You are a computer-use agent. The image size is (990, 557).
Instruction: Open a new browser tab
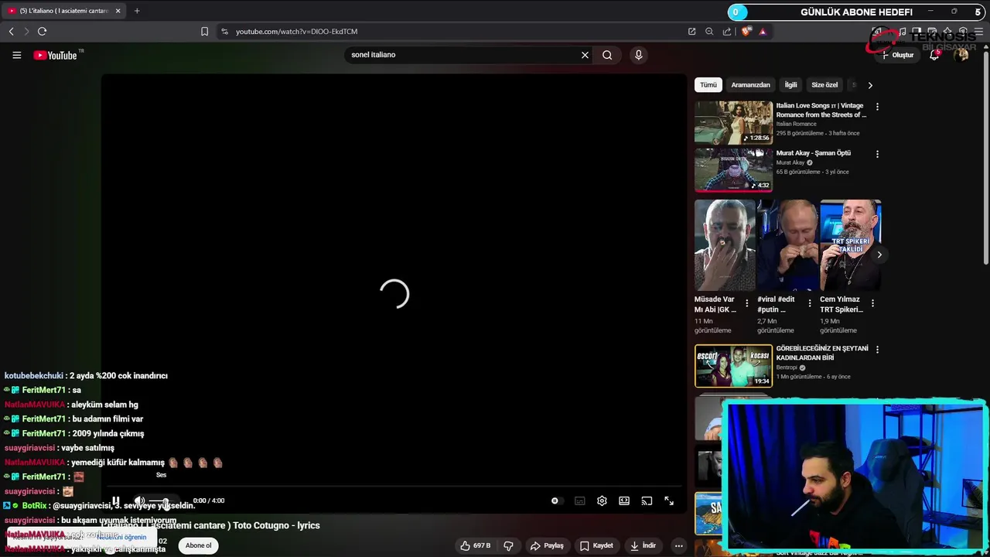(x=137, y=11)
